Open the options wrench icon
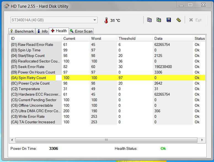Screen dimensions: 214x162 178,20
